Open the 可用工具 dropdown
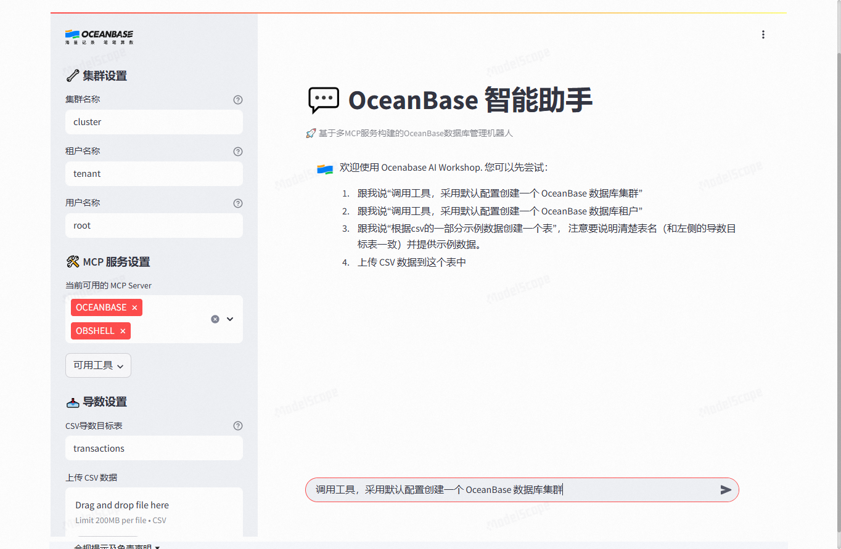841x549 pixels. click(97, 365)
